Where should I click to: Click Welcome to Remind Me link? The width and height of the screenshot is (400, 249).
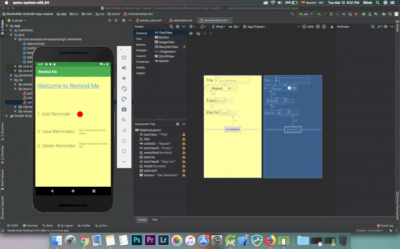click(68, 86)
